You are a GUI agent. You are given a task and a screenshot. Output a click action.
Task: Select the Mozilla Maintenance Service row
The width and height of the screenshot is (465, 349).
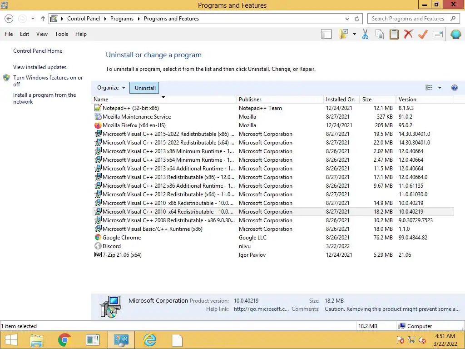pos(273,117)
